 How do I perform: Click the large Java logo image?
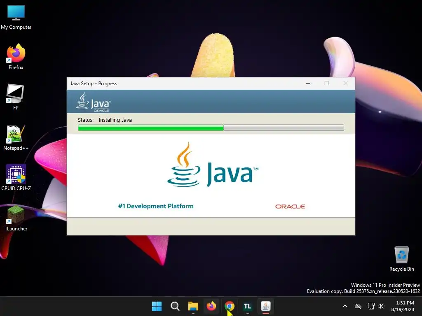(213, 165)
